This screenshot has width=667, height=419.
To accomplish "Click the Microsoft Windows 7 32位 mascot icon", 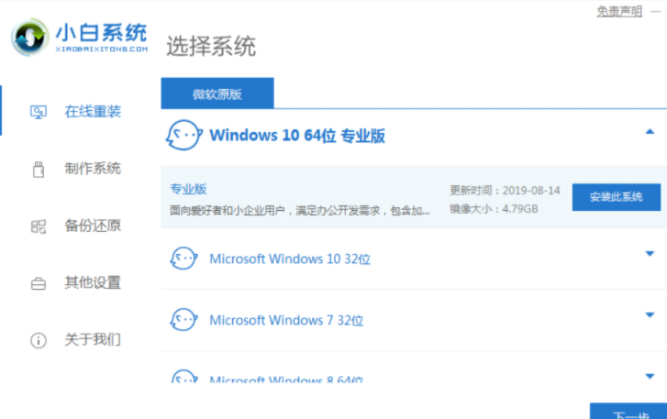I will [183, 320].
